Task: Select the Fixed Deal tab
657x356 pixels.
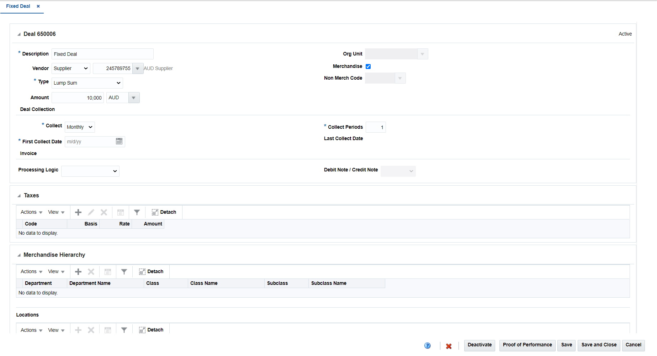Action: coord(18,6)
